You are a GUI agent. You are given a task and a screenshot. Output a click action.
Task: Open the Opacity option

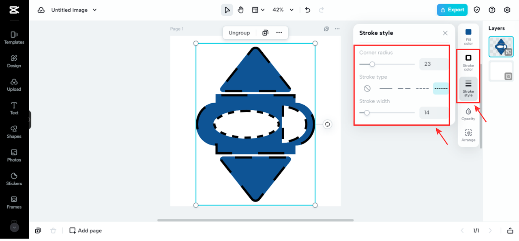click(468, 114)
